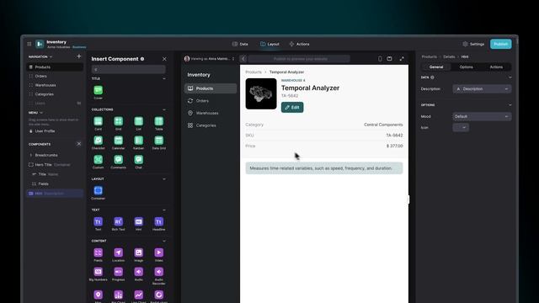Select the Options properties tab

(x=466, y=67)
